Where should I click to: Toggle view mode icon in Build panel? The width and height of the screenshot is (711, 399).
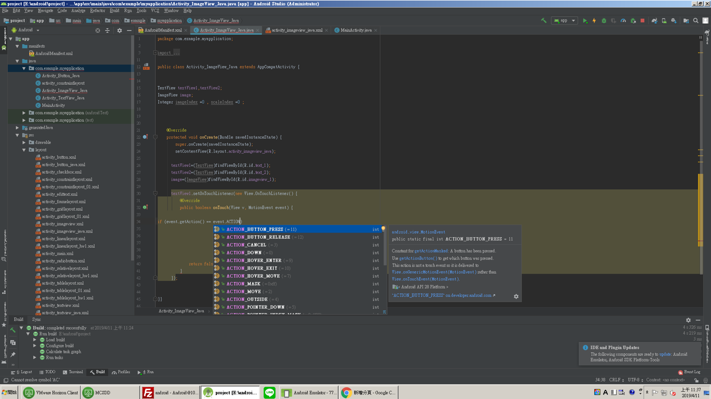[x=13, y=342]
